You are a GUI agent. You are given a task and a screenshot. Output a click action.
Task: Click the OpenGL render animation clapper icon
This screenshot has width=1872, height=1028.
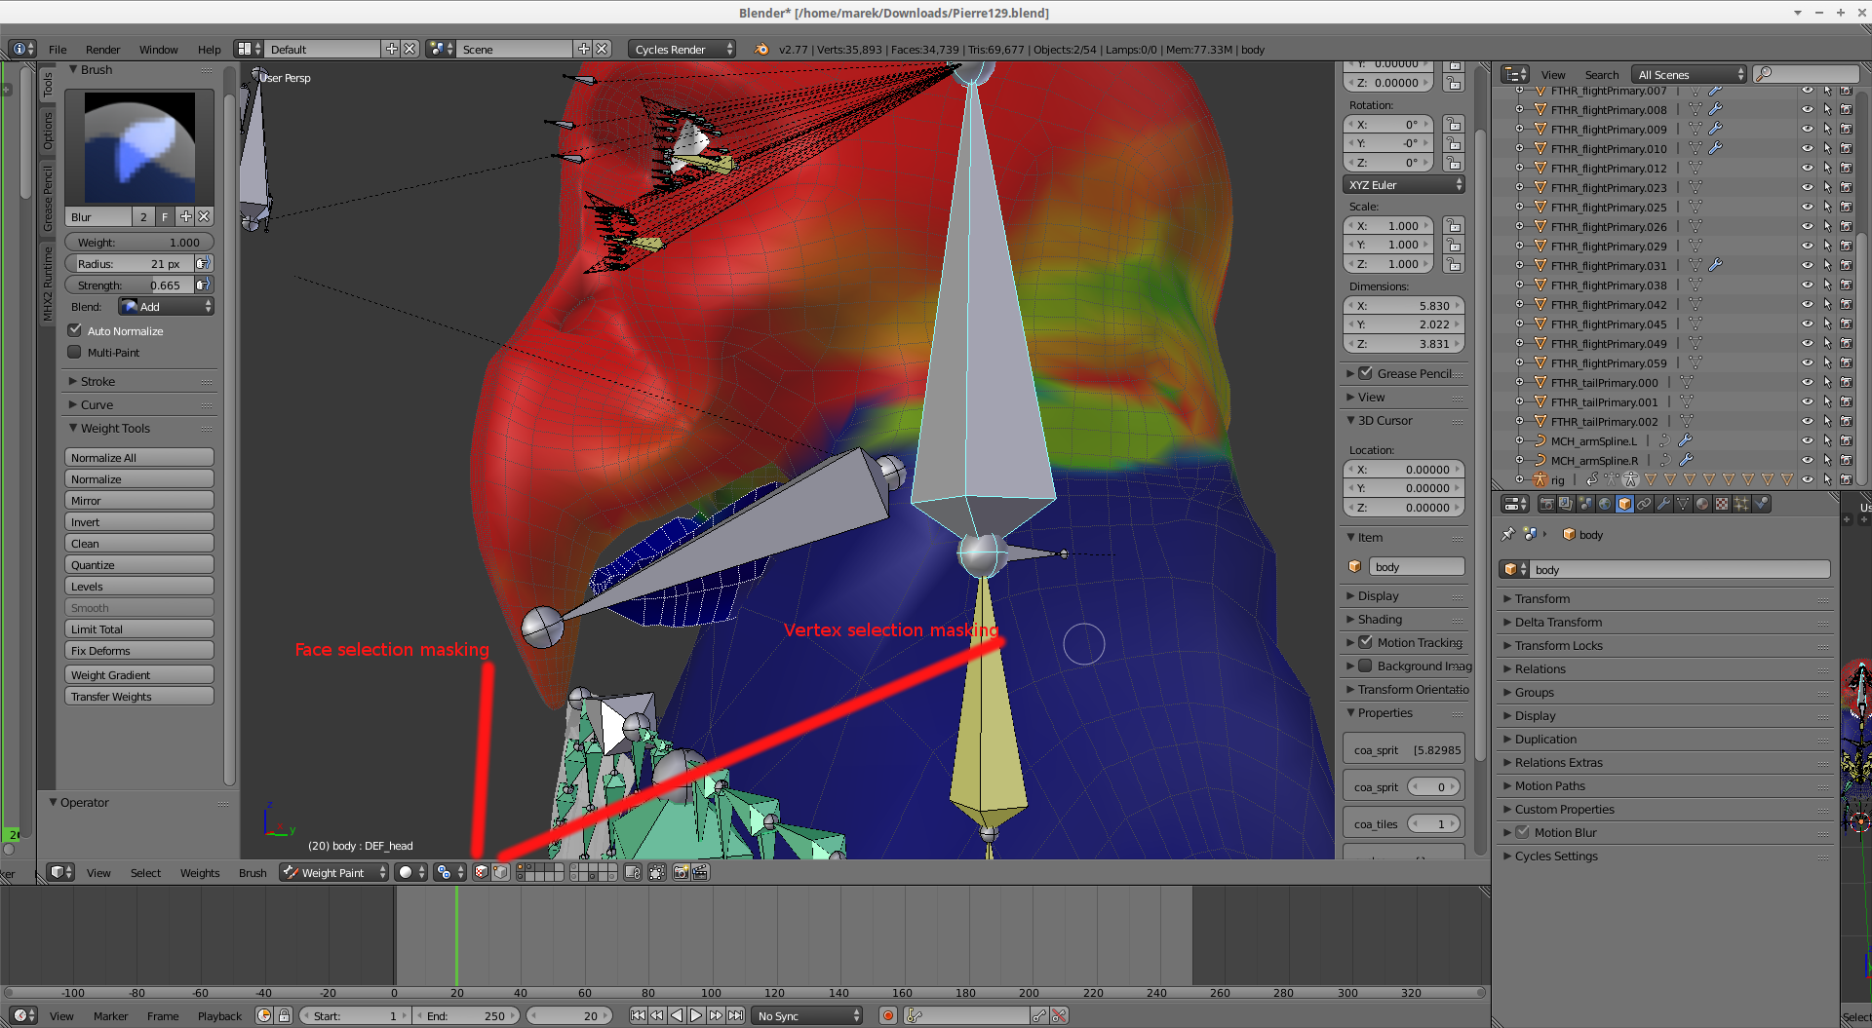[x=700, y=872]
